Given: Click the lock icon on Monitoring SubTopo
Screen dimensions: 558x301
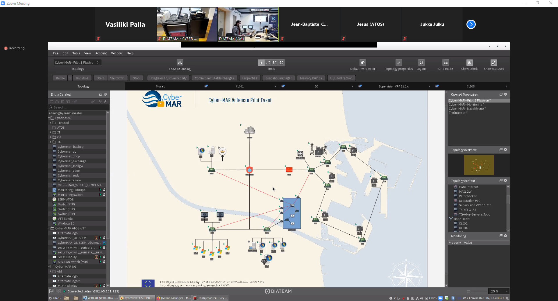Looking at the screenshot, I should (x=104, y=190).
